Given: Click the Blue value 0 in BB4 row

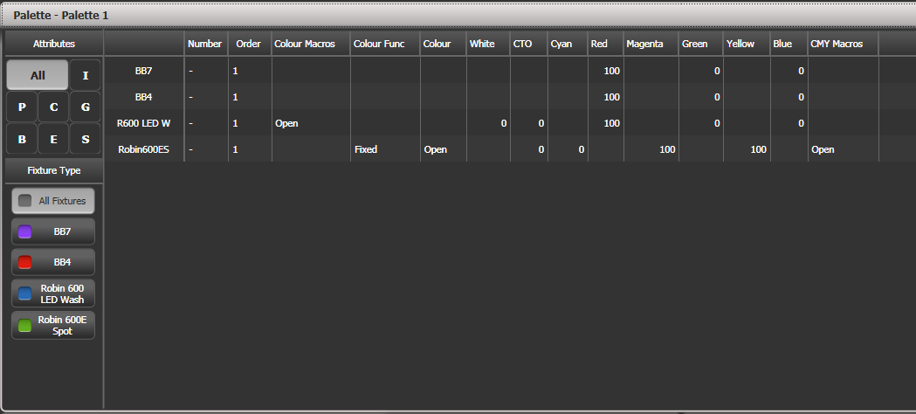Looking at the screenshot, I should point(802,97).
